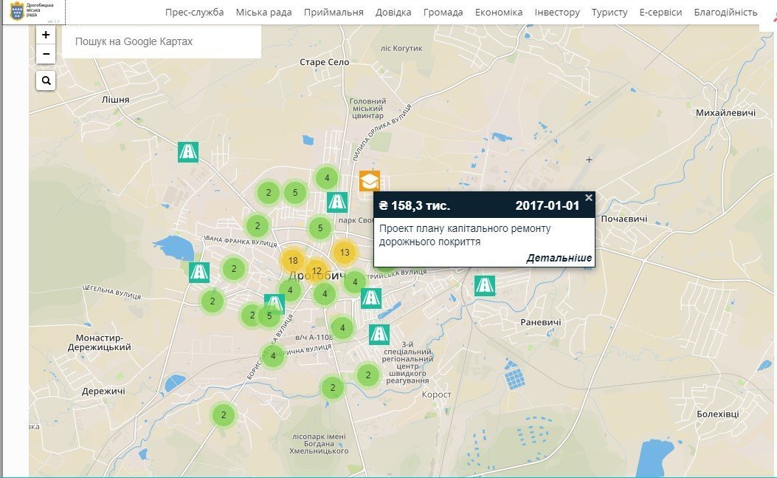
Task: Select the Е-сервіси menu item
Action: click(660, 13)
